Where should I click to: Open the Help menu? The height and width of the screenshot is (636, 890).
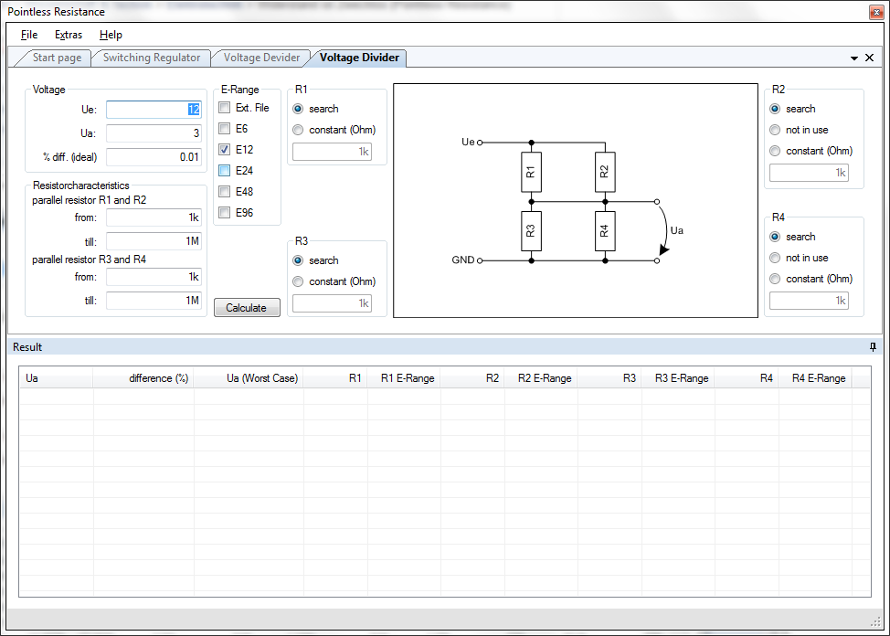(111, 35)
